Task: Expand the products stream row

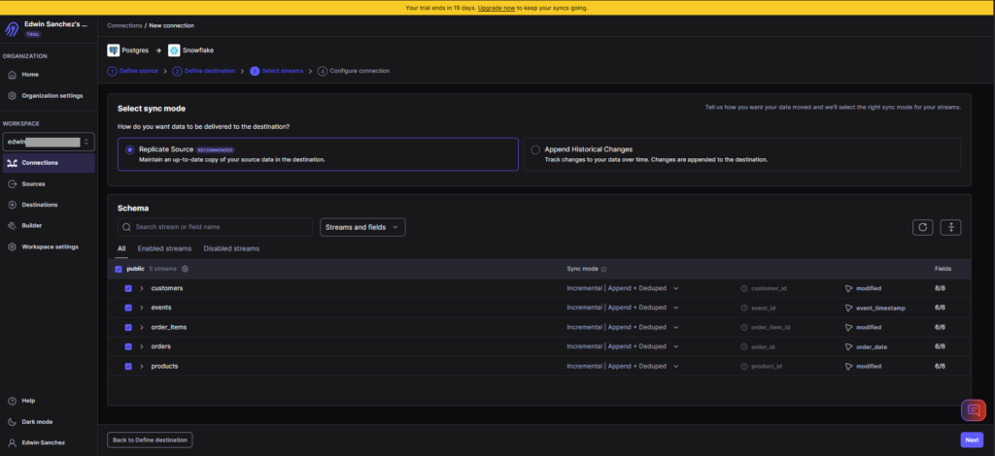Action: 142,367
